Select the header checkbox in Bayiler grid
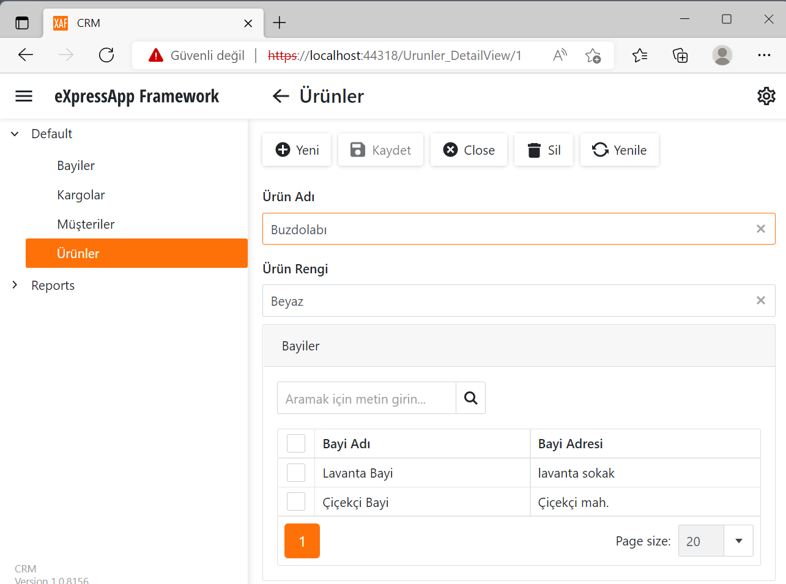The height and width of the screenshot is (584, 786). pos(295,443)
